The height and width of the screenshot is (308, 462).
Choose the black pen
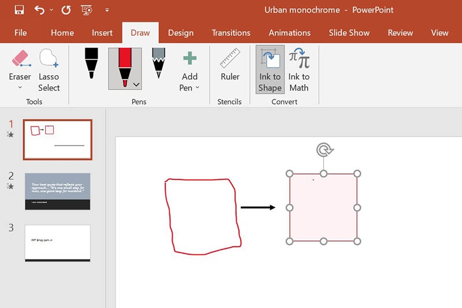[x=91, y=64]
